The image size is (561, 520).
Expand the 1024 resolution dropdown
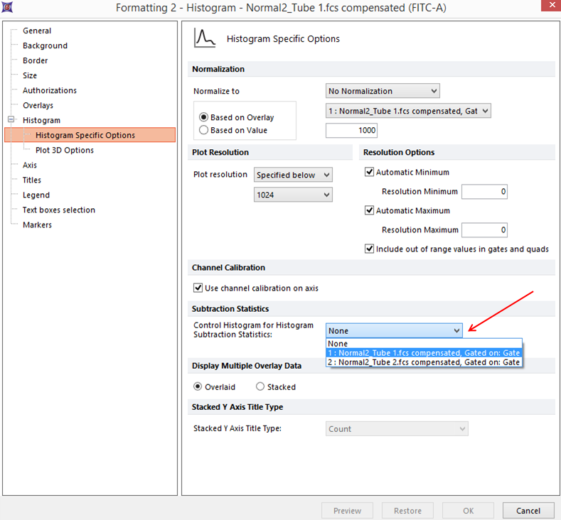[293, 195]
